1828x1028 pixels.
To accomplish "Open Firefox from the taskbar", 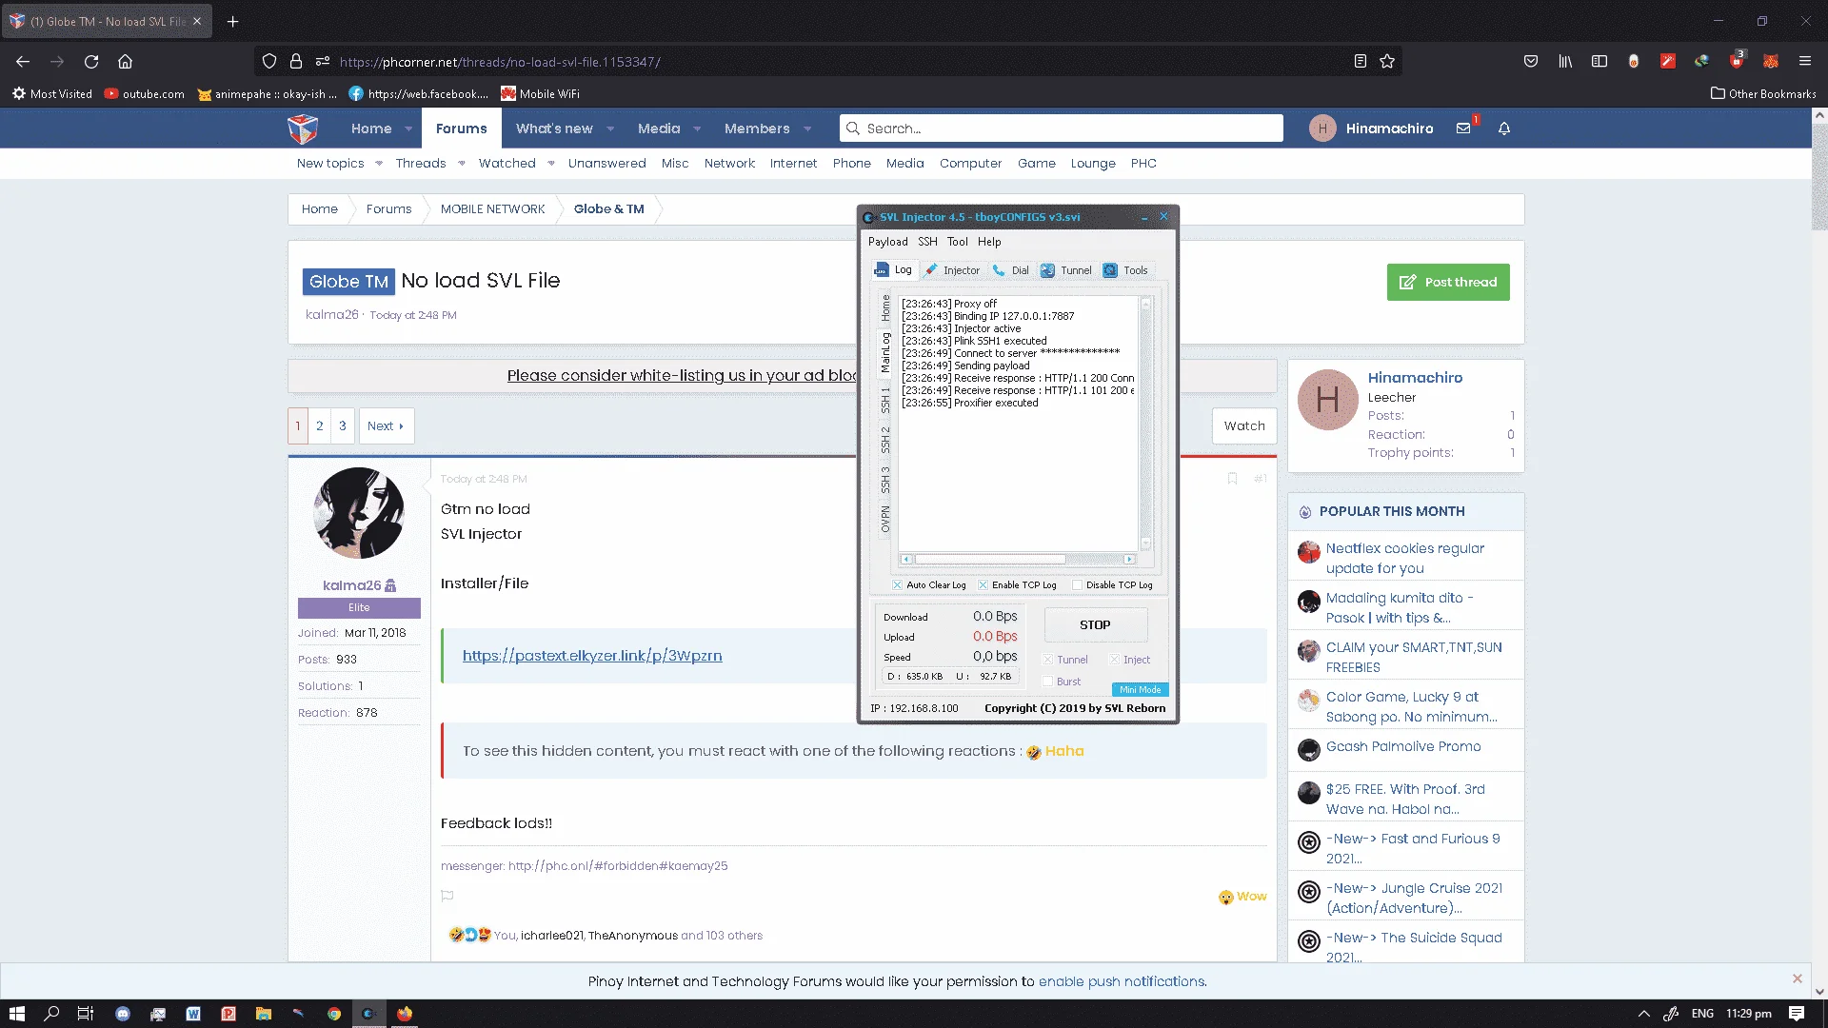I will pyautogui.click(x=405, y=1014).
